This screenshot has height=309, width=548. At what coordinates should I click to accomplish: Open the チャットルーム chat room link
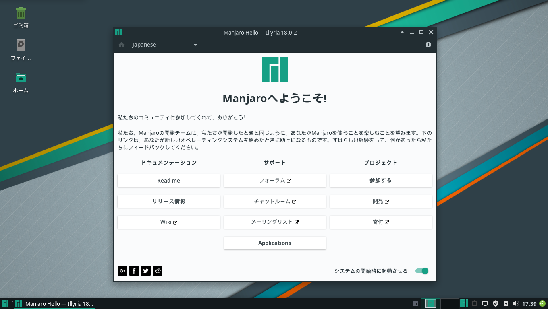coord(275,202)
